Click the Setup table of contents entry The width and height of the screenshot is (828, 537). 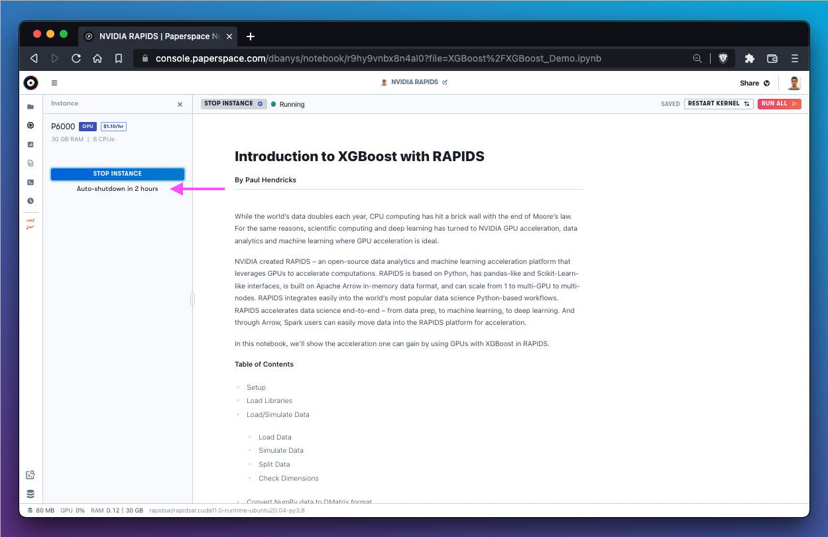[x=256, y=387]
